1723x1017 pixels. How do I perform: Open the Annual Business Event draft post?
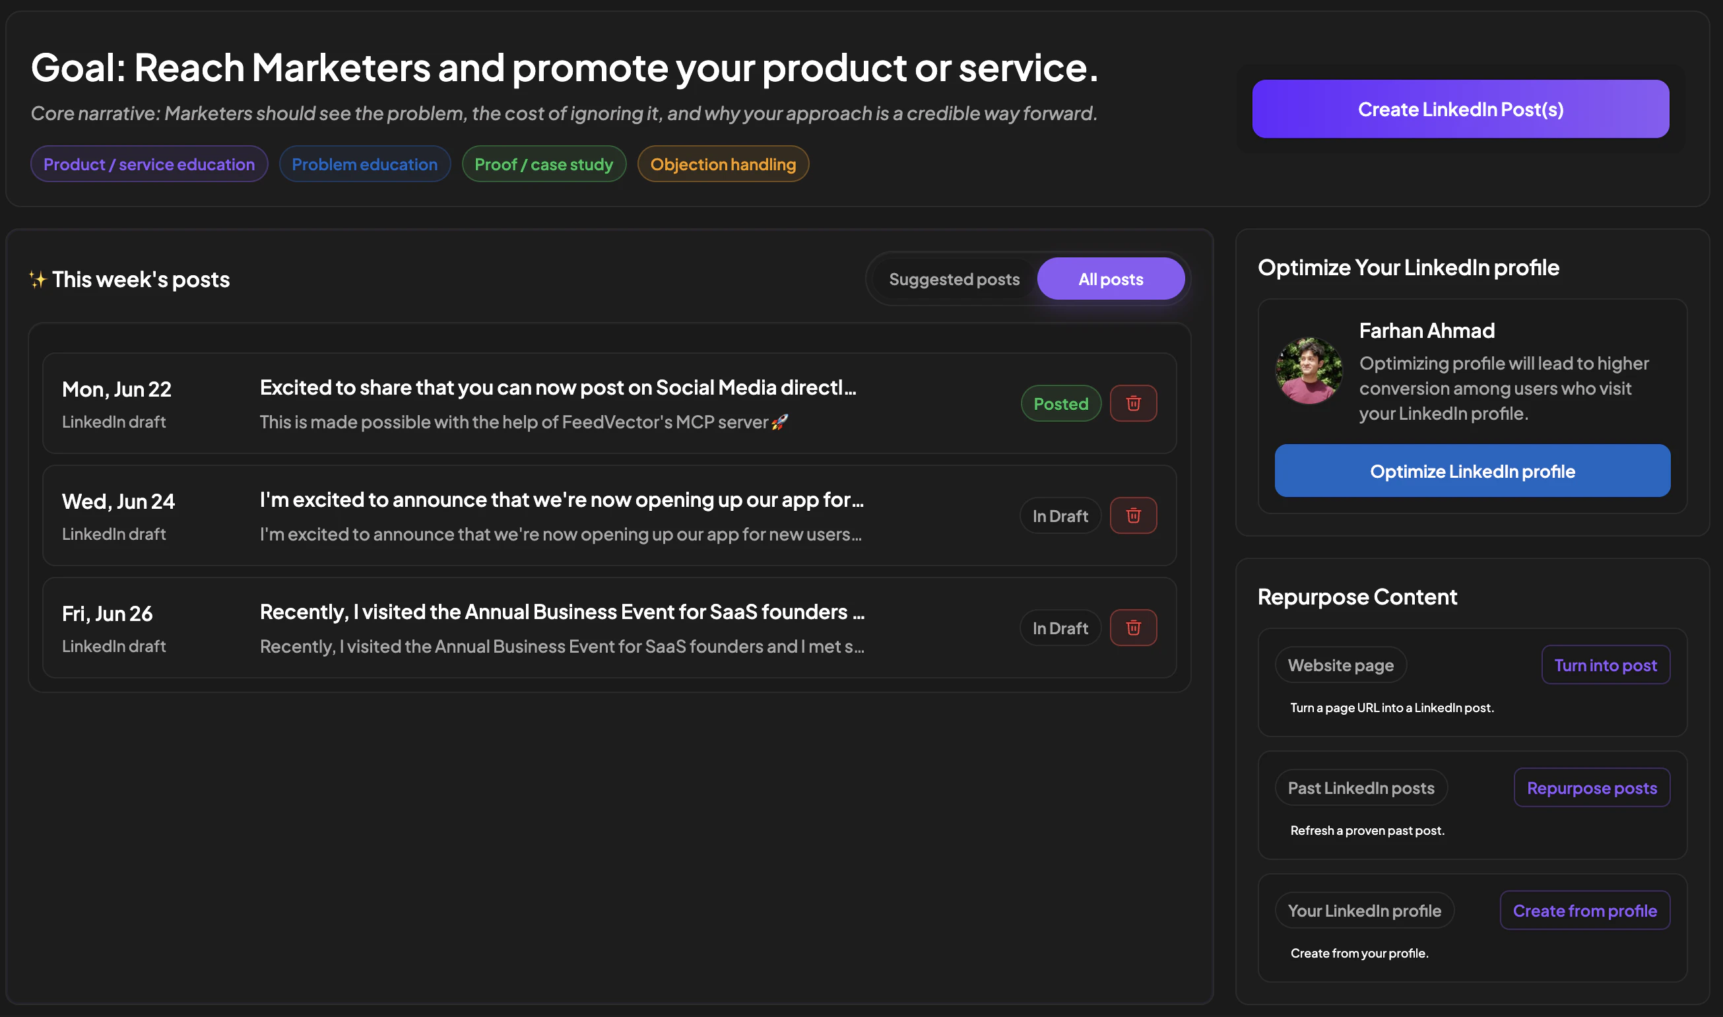pos(609,628)
